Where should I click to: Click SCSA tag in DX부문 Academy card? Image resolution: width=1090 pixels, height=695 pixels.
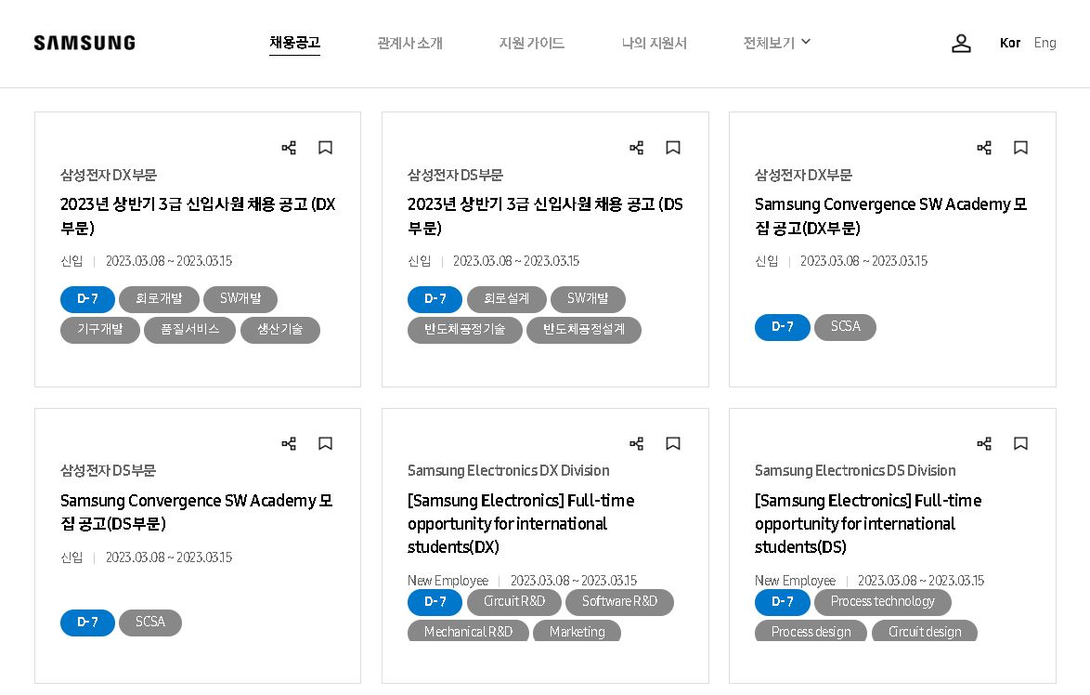[x=845, y=327]
